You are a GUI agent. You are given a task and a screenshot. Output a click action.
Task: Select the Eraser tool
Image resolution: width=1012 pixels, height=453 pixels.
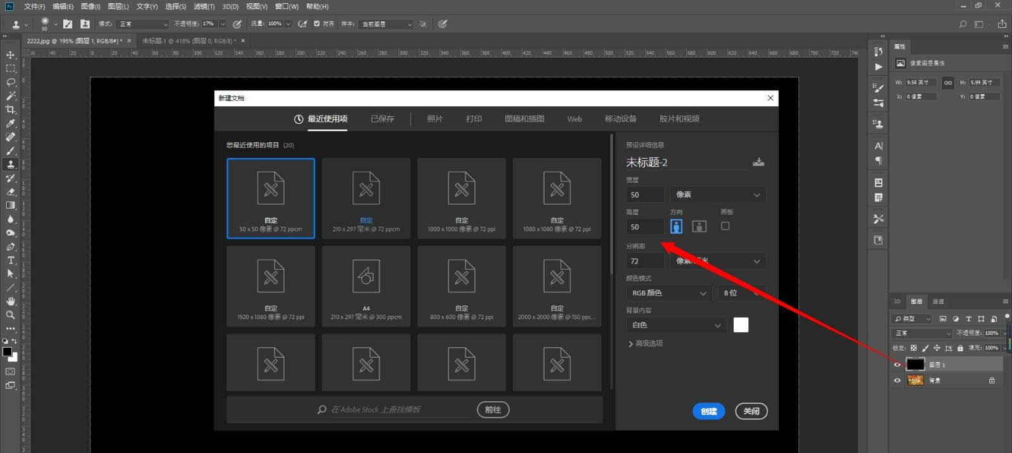tap(11, 191)
